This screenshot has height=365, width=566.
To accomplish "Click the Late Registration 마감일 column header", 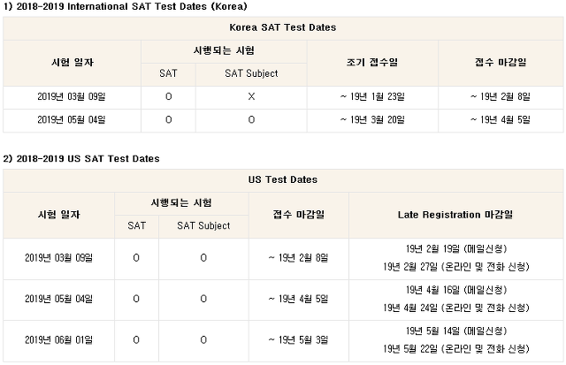I will tap(455, 215).
